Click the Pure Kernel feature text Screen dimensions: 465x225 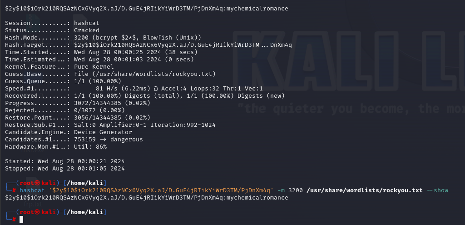click(94, 67)
